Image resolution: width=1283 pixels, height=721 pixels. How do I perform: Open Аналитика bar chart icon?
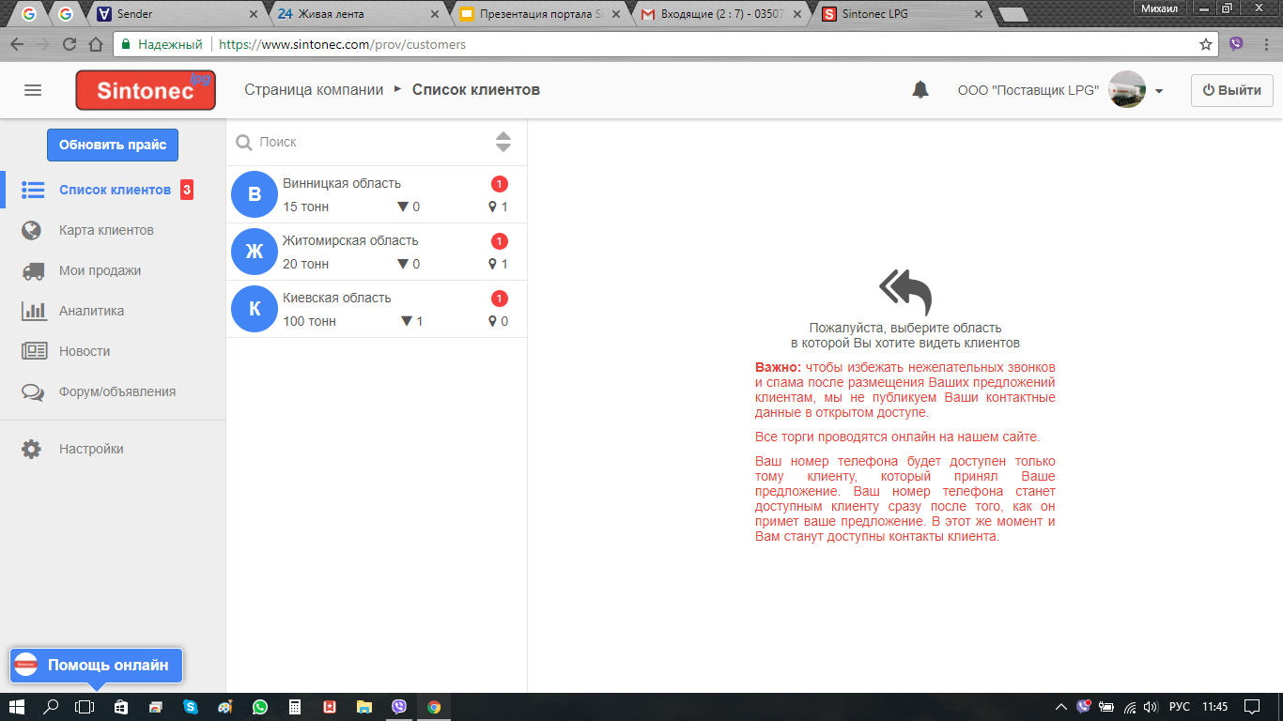[34, 311]
